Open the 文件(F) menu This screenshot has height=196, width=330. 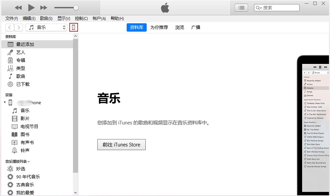pos(12,19)
